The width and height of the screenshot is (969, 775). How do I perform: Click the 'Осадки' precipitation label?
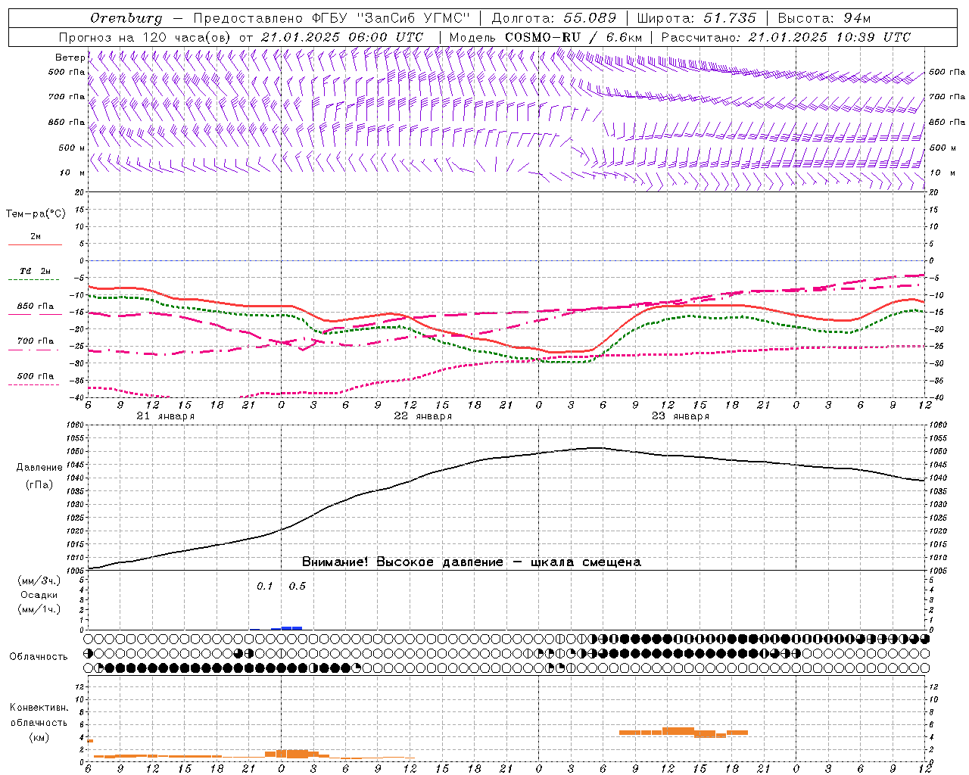[39, 595]
